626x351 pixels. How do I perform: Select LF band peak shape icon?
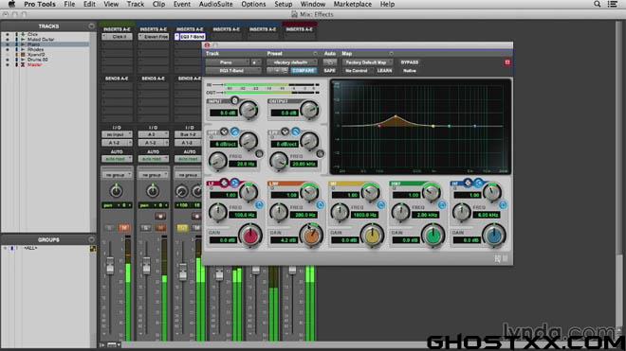(225, 183)
